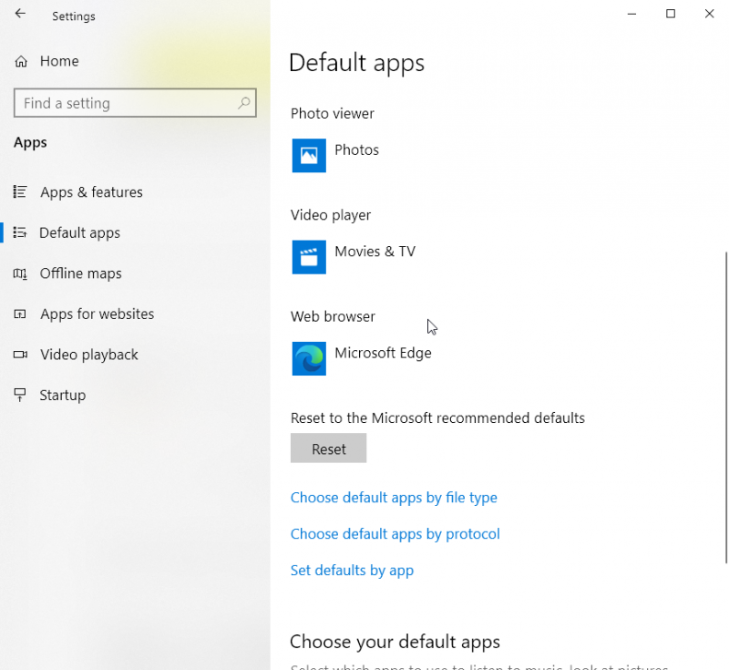The height and width of the screenshot is (670, 729).
Task: Click the Photos app icon
Action: click(x=309, y=155)
